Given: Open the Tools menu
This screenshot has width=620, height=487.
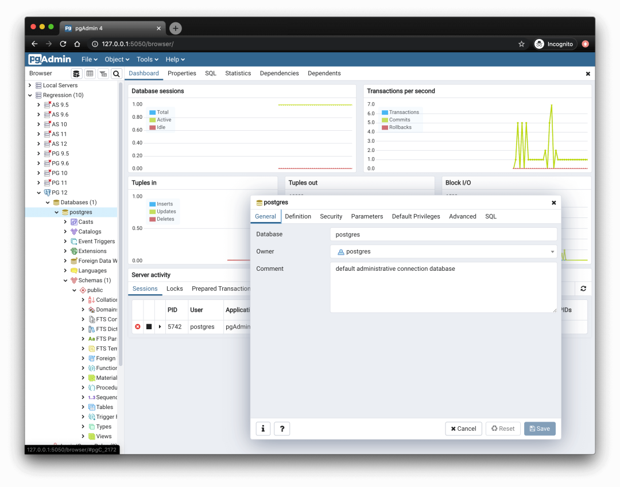Looking at the screenshot, I should click(x=148, y=59).
